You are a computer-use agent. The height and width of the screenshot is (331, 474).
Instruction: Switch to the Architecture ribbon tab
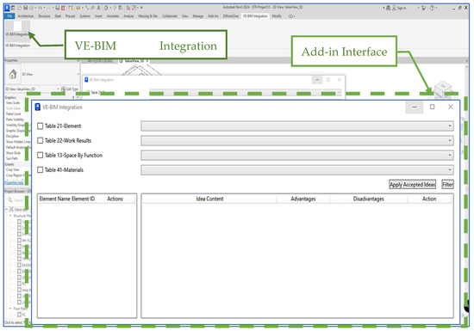pos(26,16)
